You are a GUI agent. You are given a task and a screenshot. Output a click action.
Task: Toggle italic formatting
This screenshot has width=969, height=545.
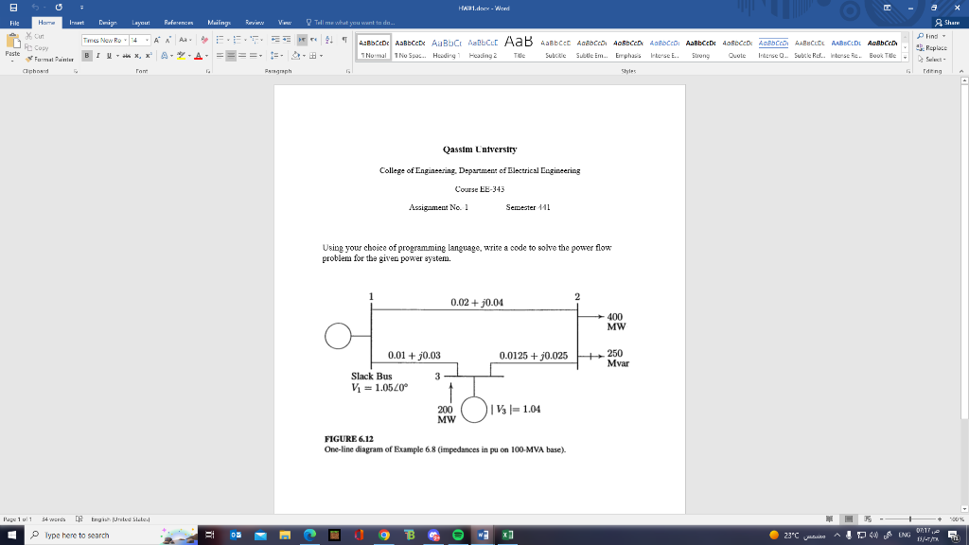pyautogui.click(x=97, y=55)
